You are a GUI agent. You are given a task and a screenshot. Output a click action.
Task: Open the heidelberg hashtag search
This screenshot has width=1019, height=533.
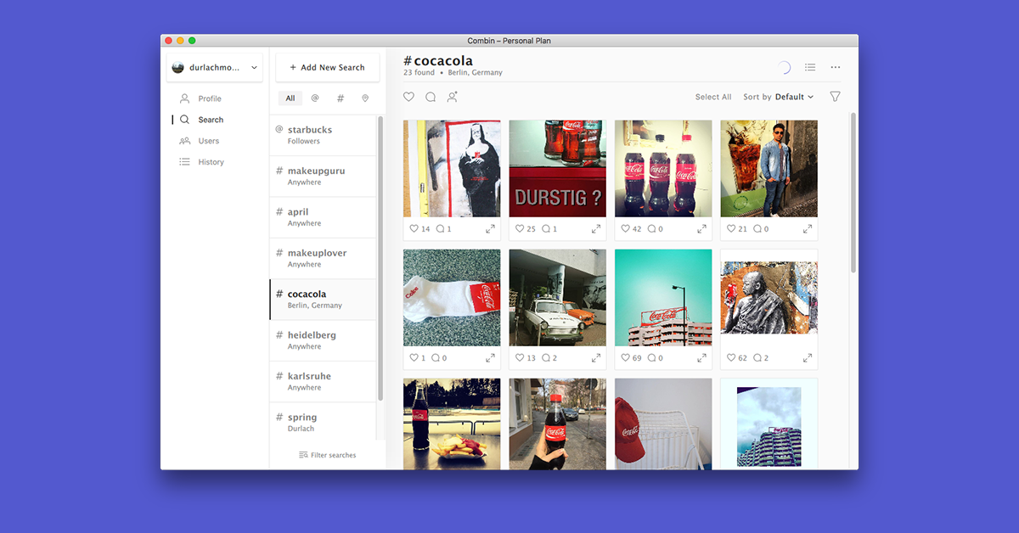pyautogui.click(x=323, y=340)
